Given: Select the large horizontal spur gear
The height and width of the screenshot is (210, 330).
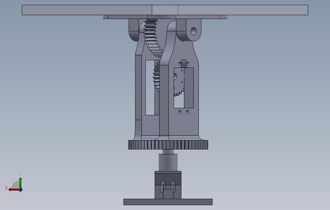Looking at the screenshot, I should point(168,145).
